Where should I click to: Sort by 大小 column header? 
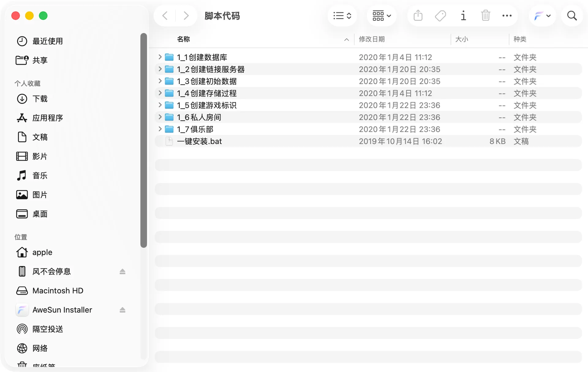[x=462, y=39]
